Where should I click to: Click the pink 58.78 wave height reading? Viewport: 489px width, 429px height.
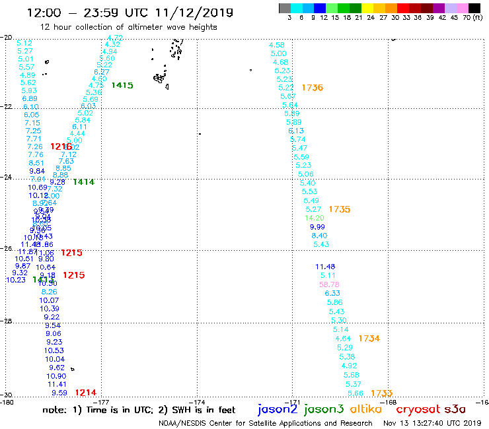329,284
